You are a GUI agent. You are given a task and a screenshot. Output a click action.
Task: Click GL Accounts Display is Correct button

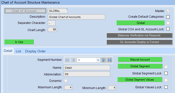coord(139,42)
